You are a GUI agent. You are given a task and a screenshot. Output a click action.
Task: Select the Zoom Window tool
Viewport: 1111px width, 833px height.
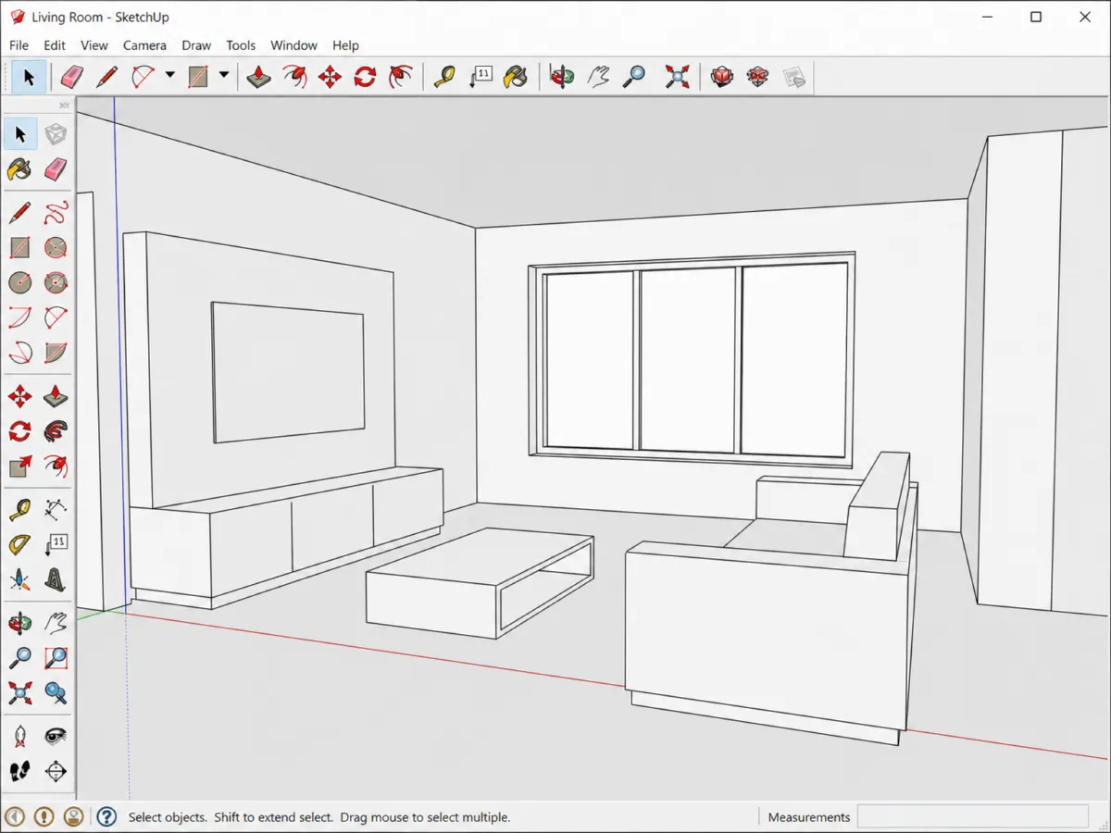pyautogui.click(x=56, y=658)
